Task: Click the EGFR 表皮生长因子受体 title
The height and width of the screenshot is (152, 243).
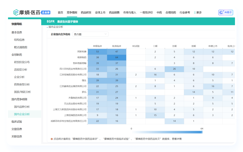Action: (x=62, y=22)
